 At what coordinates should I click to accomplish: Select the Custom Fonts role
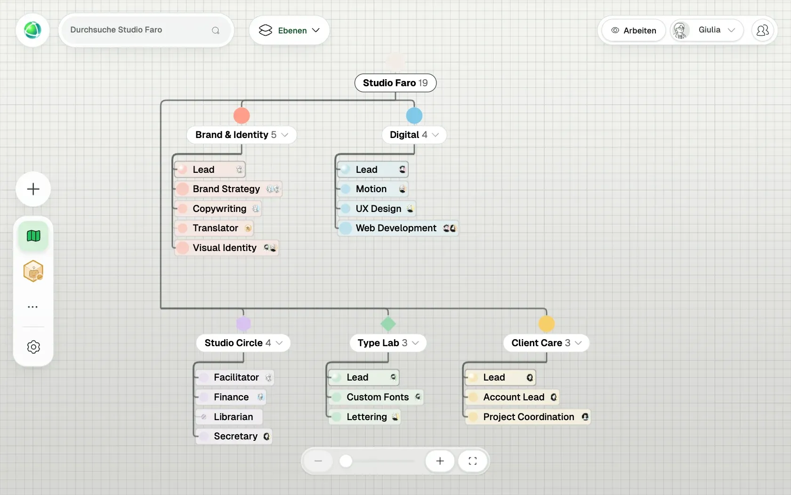pyautogui.click(x=376, y=397)
